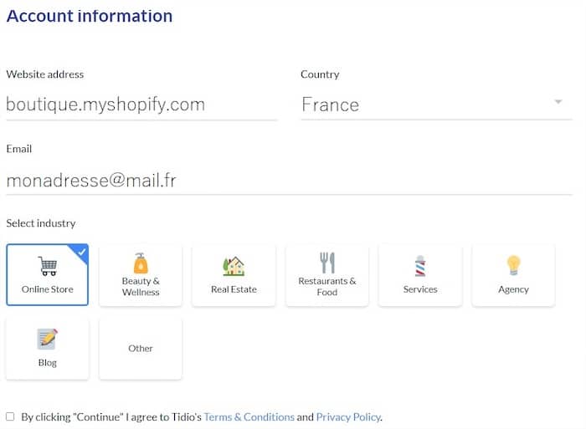This screenshot has height=429, width=586.
Task: Click the Services barber pole icon
Action: click(x=420, y=267)
